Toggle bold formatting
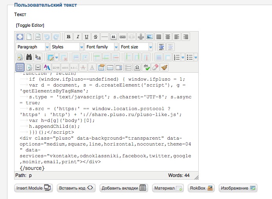Screen dimensions: 272x199 (x=69, y=37)
